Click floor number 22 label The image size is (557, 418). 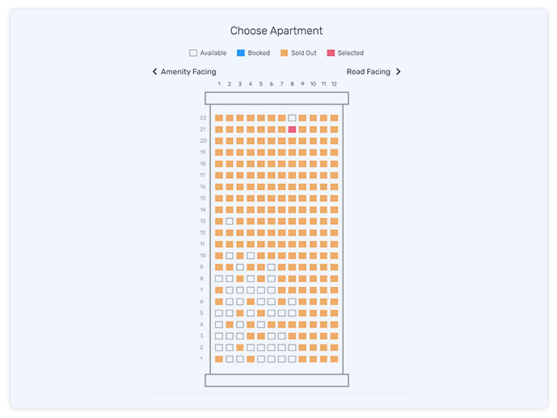point(203,118)
